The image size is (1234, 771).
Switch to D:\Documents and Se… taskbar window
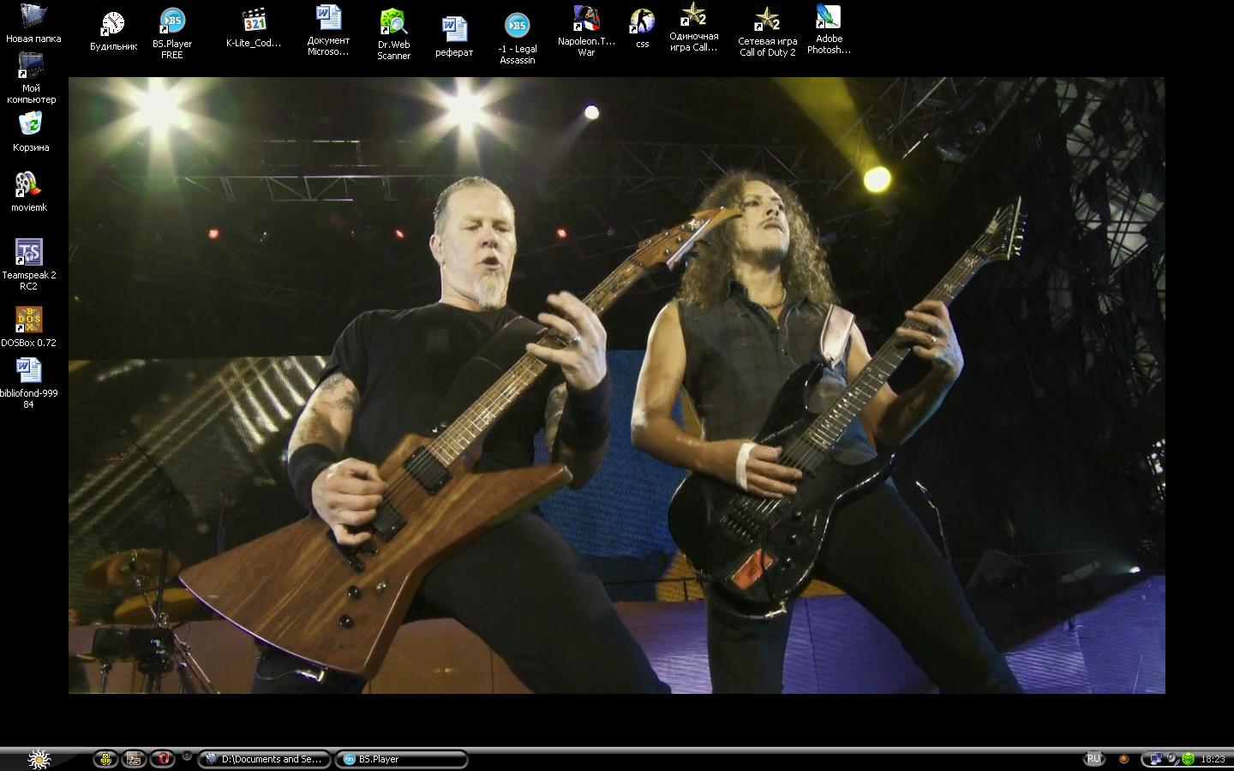(x=263, y=759)
